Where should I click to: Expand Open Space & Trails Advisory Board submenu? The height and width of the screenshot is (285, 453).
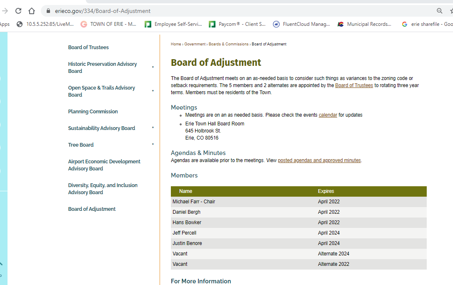(x=153, y=91)
